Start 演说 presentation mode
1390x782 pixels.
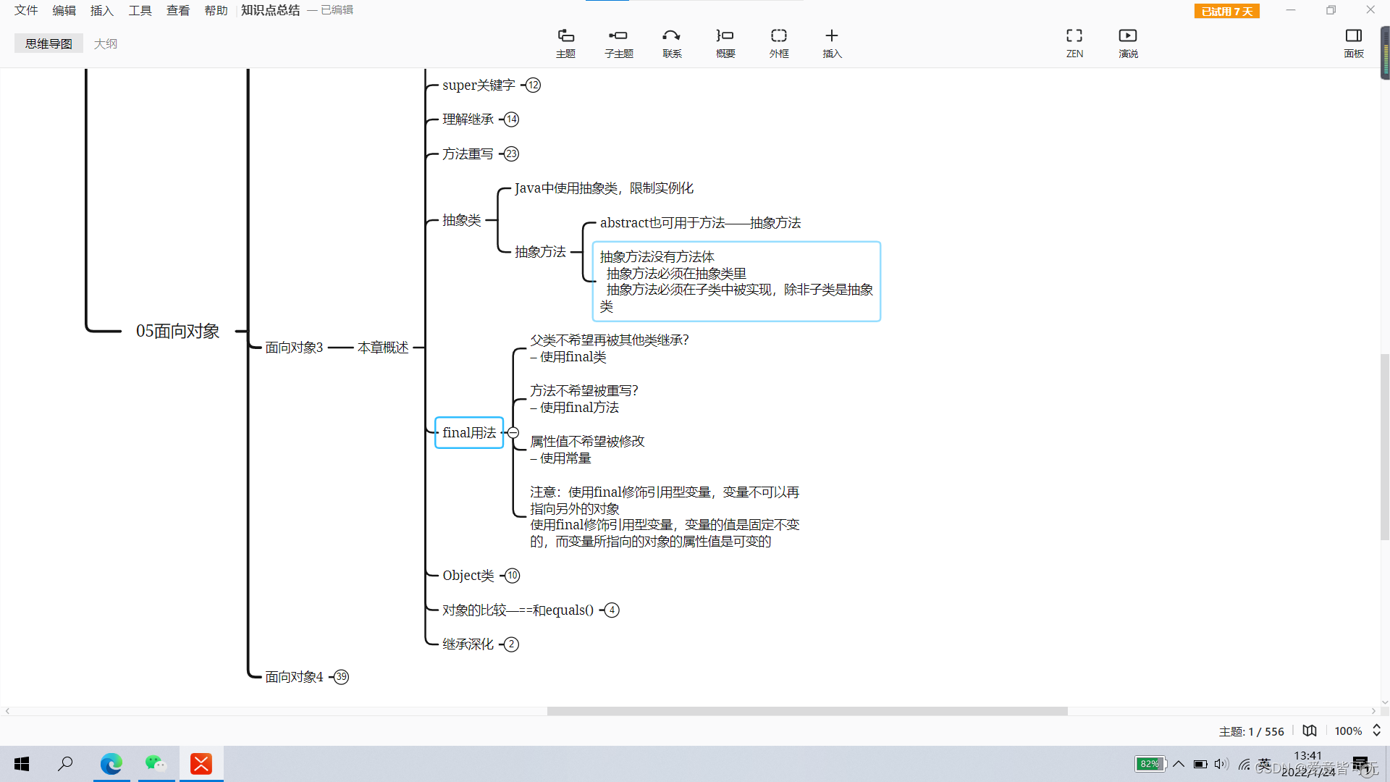[x=1128, y=43]
